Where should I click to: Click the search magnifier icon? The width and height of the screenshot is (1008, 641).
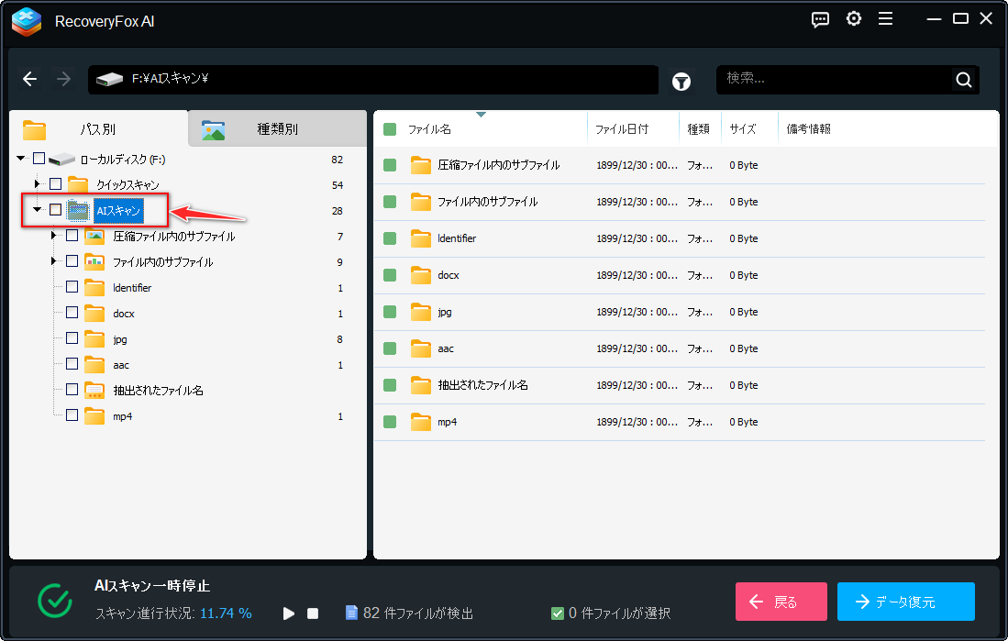tap(963, 80)
